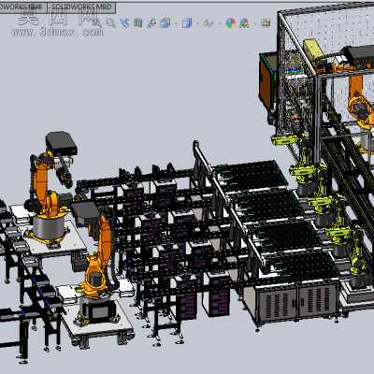Click the Apply Scene icon
Screen dimensions: 374x374
(245, 22)
